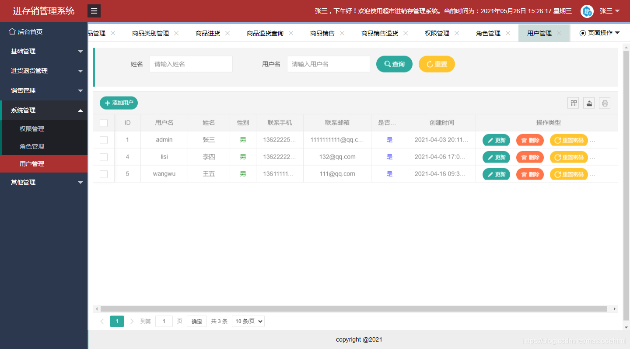
Task: Close the 商品销售 tab
Action: pyautogui.click(x=342, y=33)
